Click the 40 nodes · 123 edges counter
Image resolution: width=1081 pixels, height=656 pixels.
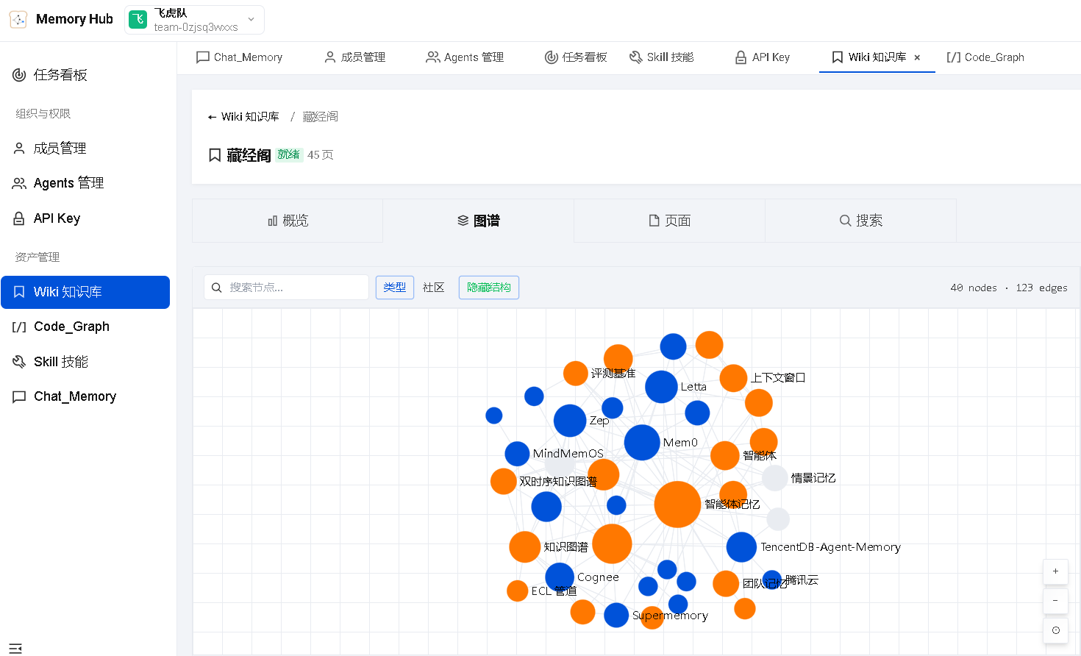(1009, 288)
